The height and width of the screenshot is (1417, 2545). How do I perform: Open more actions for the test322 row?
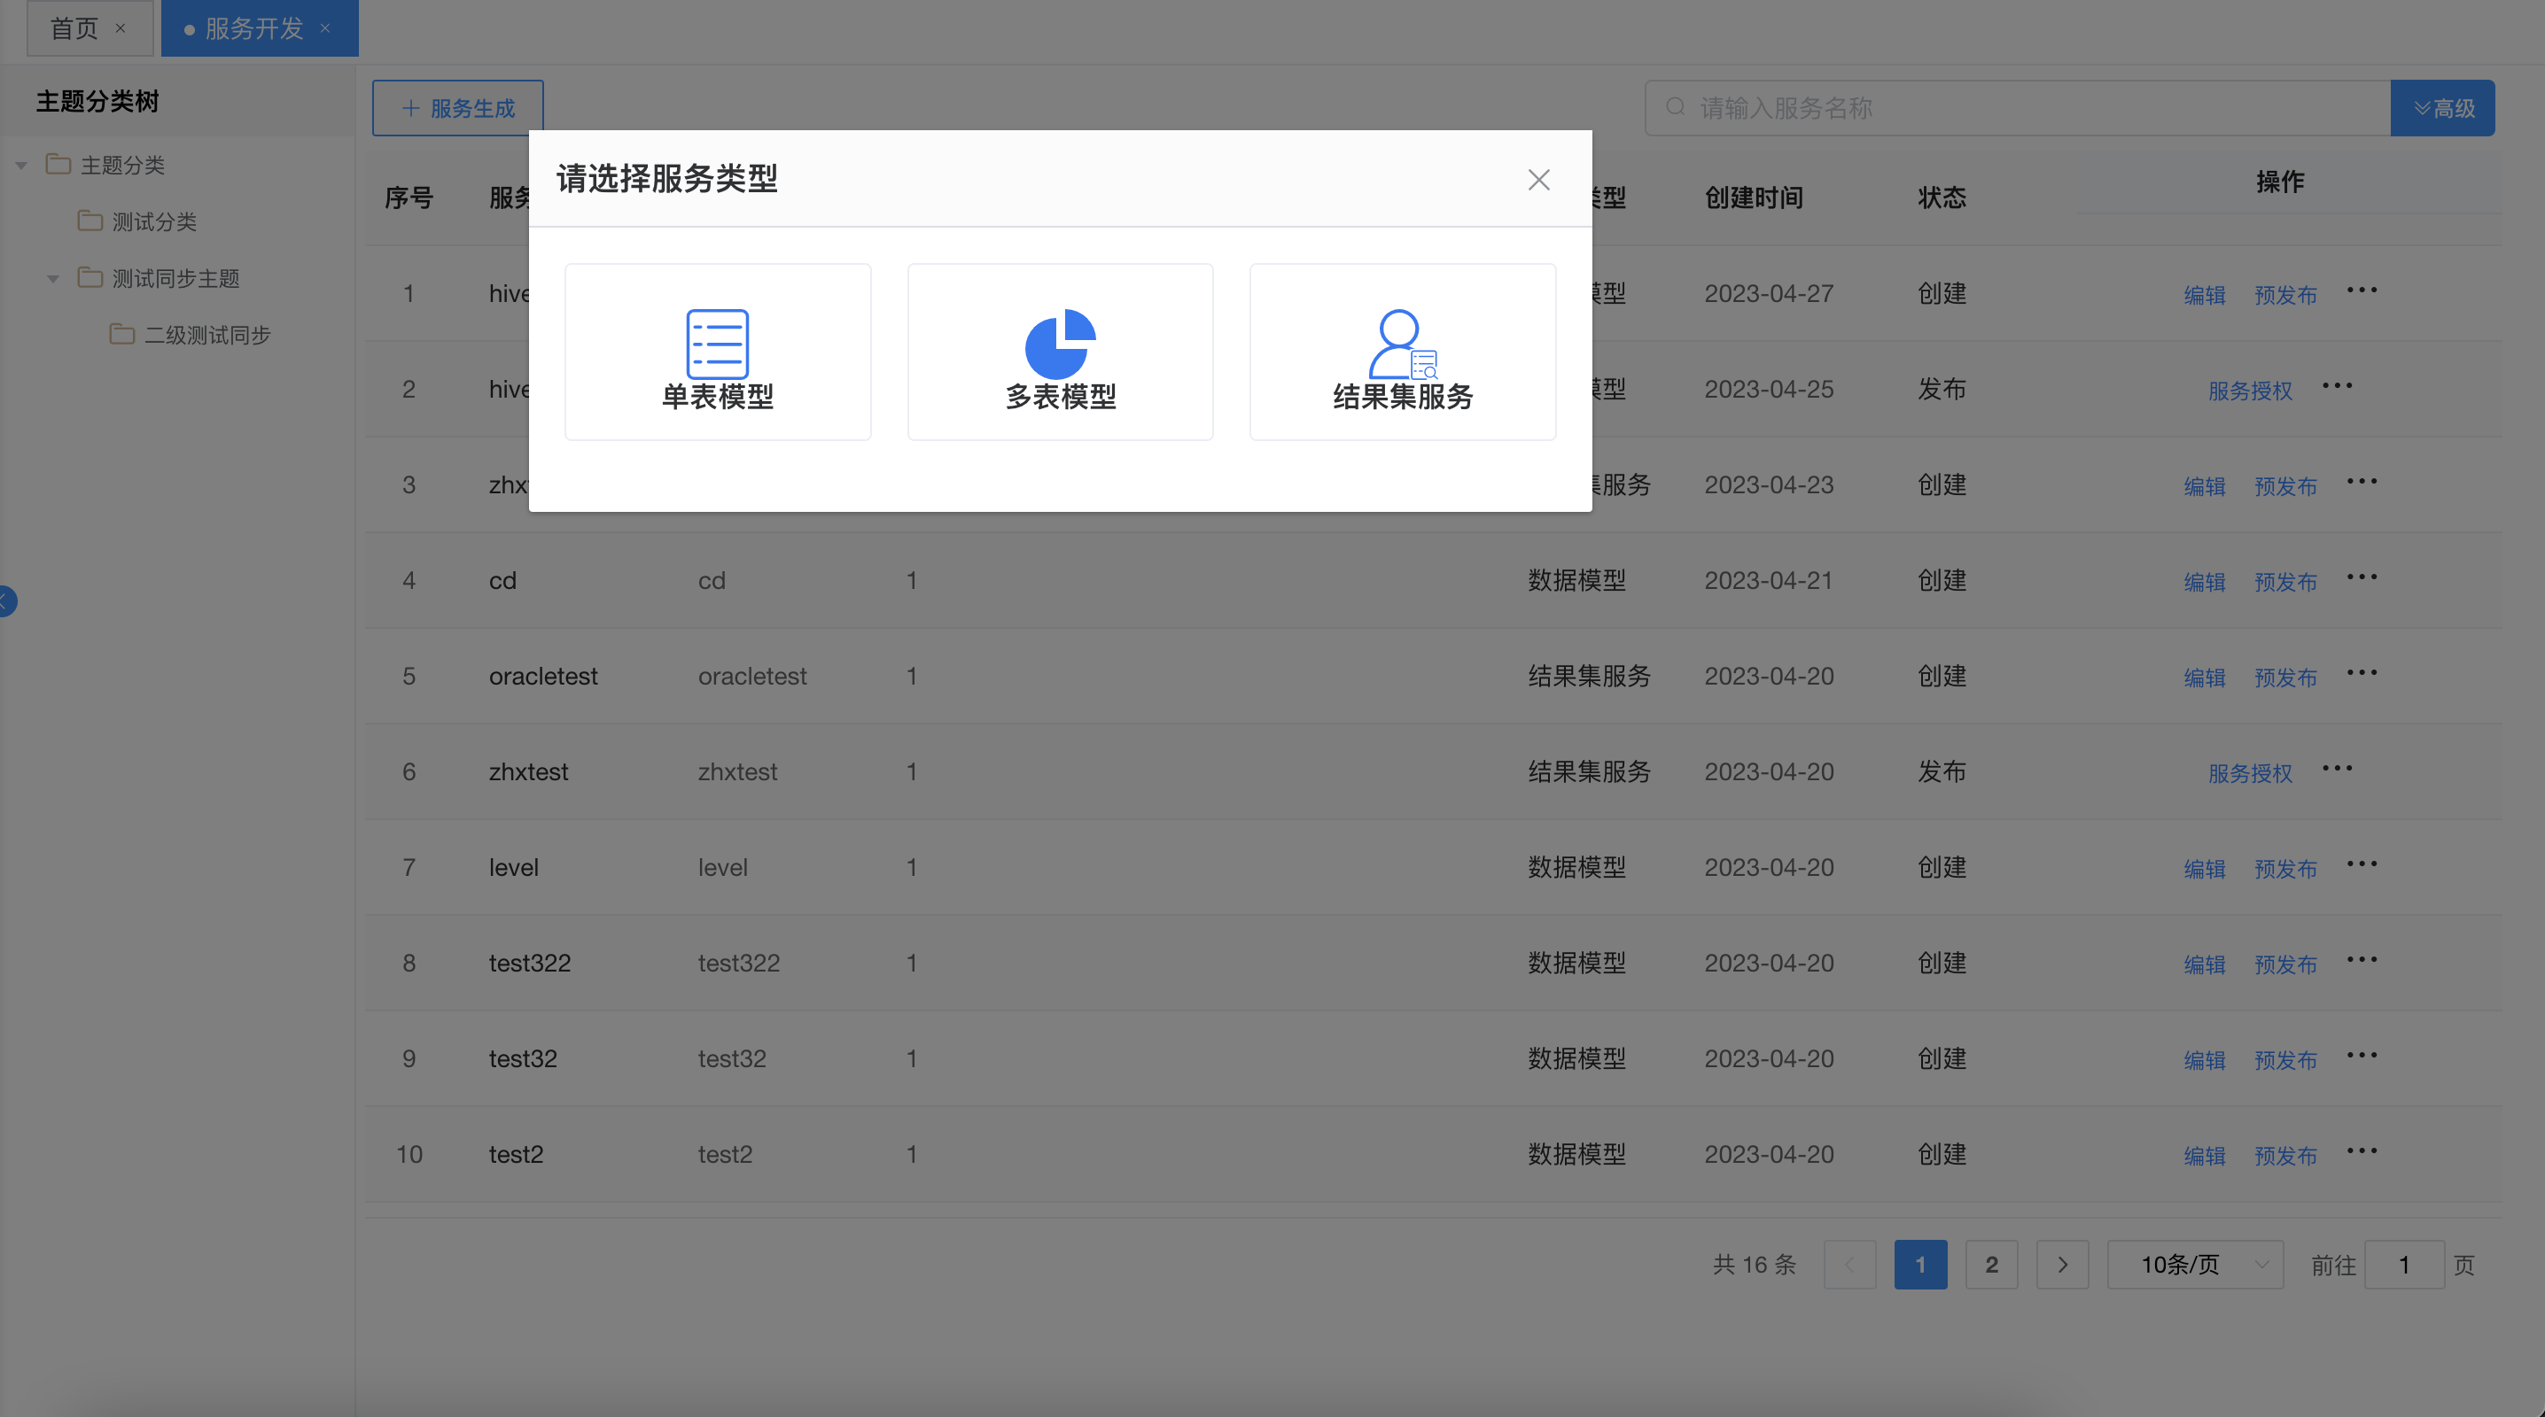tap(2362, 960)
